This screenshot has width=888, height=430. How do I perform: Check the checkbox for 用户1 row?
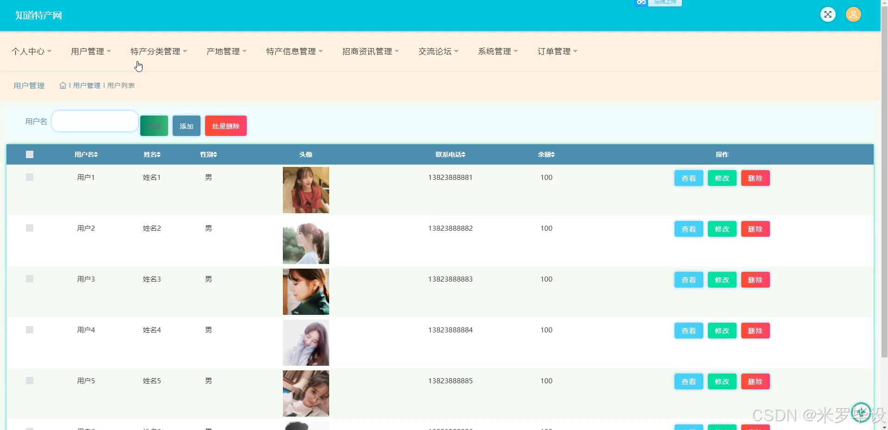tap(30, 177)
